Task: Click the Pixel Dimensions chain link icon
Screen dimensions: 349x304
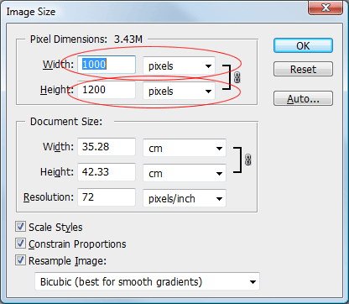Action: pos(237,77)
